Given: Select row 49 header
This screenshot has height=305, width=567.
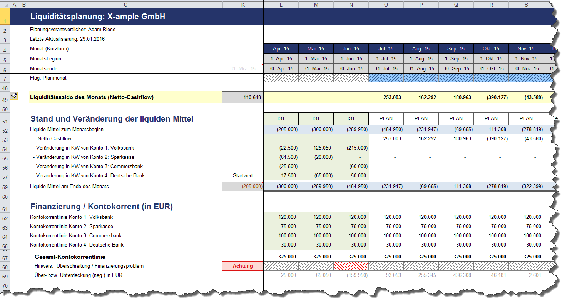Looking at the screenshot, I should click(x=5, y=100).
